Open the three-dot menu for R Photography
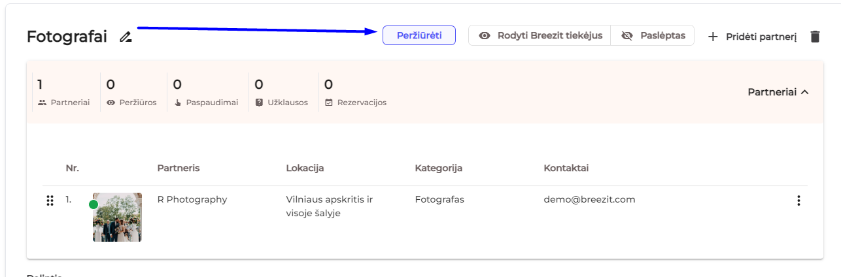841x277 pixels. pos(798,201)
